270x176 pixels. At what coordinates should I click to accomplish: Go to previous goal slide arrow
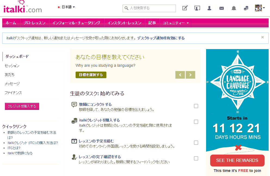pos(180,75)
